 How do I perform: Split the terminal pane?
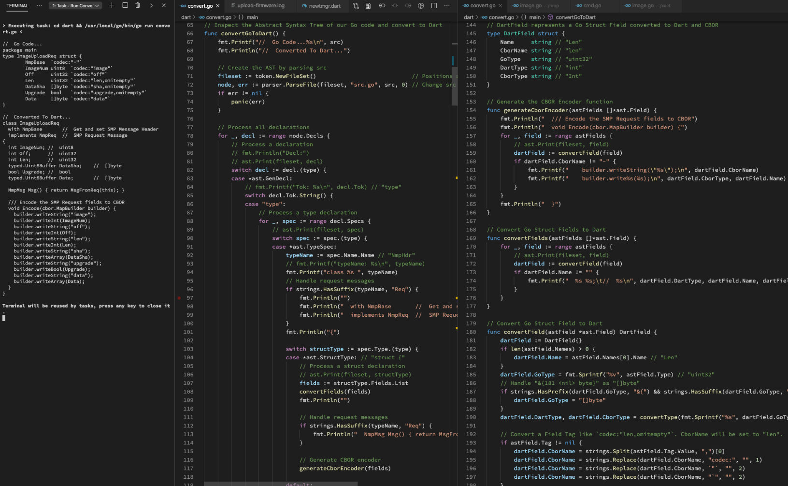[125, 5]
